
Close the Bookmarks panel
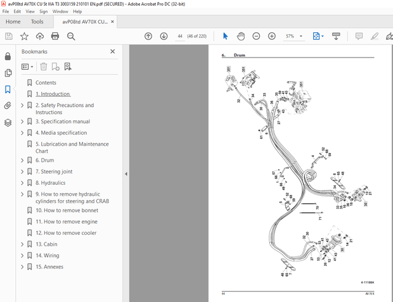point(113,51)
